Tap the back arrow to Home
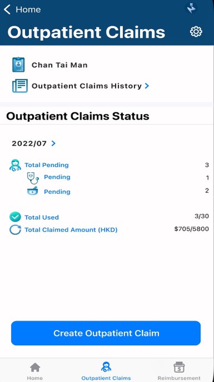Image resolution: width=214 pixels, height=382 pixels. pyautogui.click(x=7, y=10)
